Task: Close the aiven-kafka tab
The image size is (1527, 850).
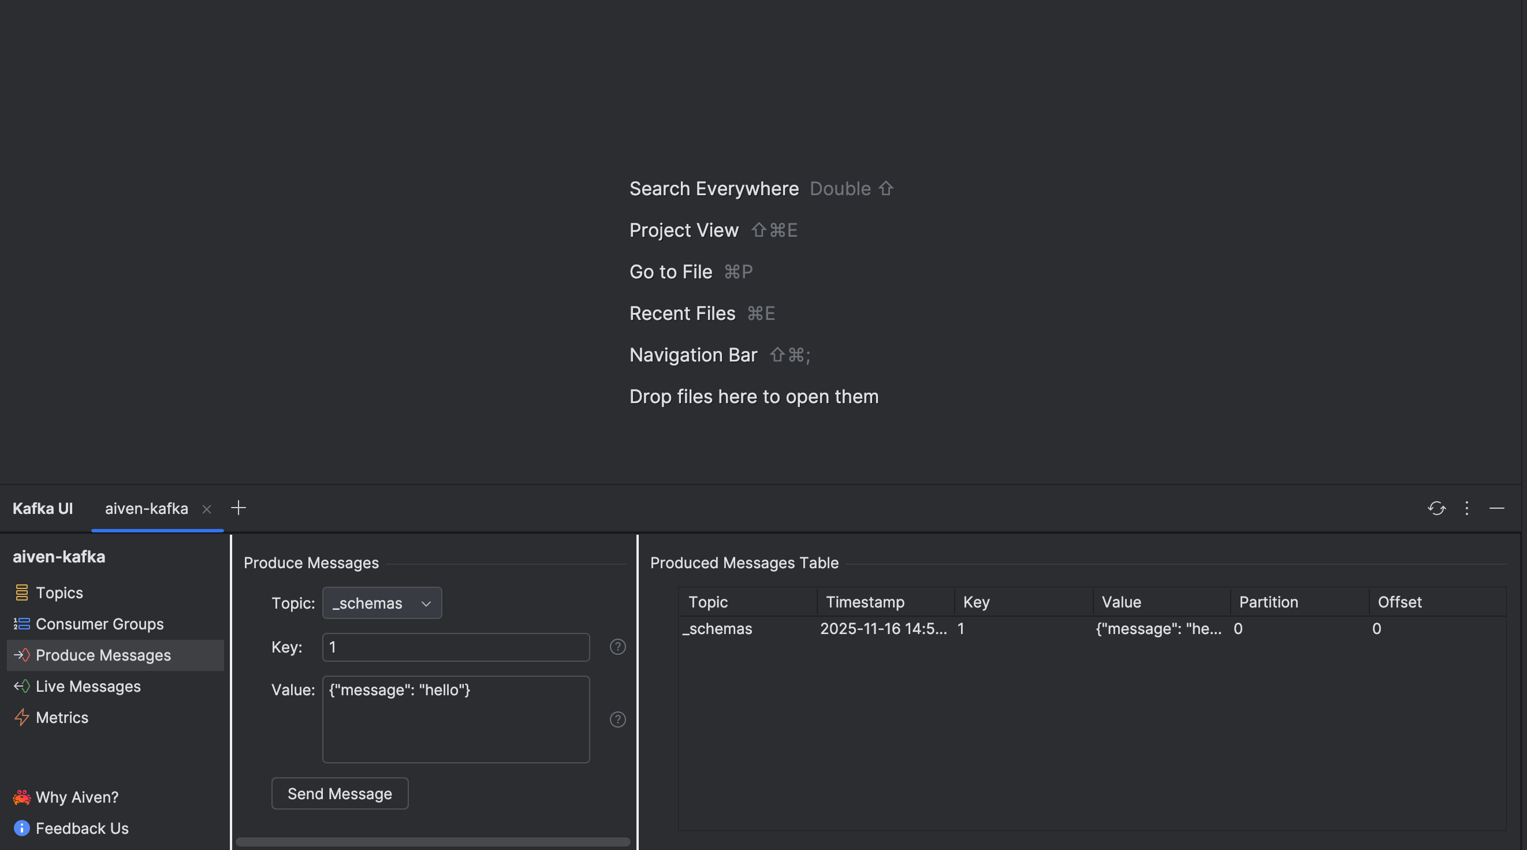Action: (x=206, y=509)
